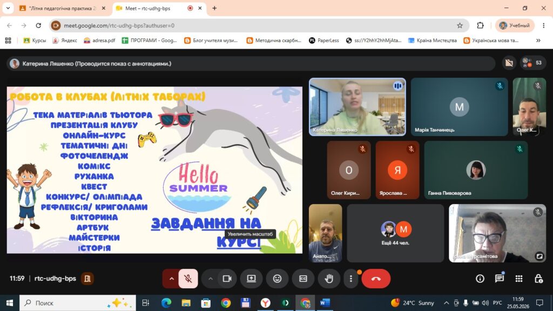Open the notification center icon

[x=539, y=303]
